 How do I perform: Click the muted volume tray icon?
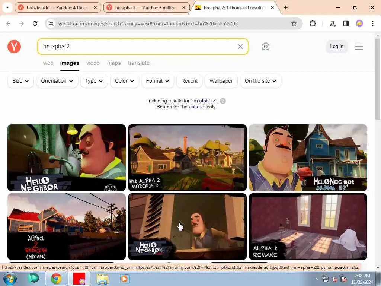click(334, 279)
